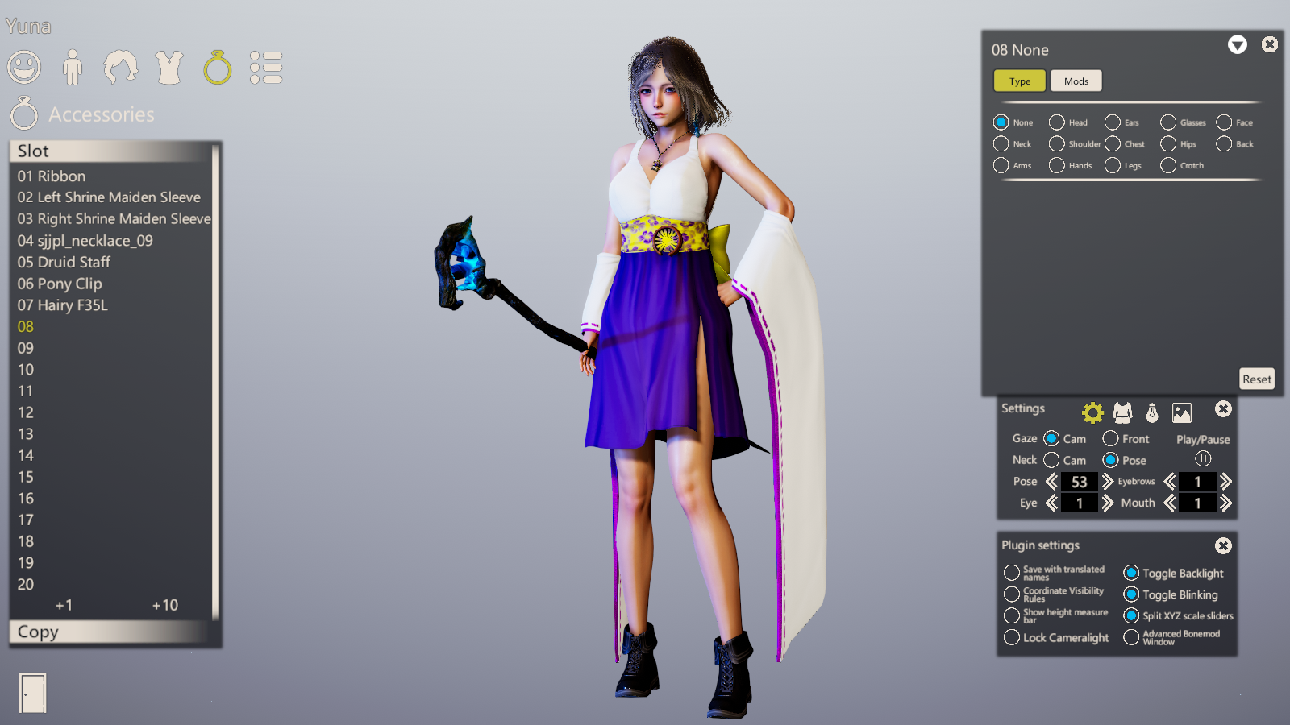Open the Face editing category icon
1290x725 pixels.
pos(24,68)
